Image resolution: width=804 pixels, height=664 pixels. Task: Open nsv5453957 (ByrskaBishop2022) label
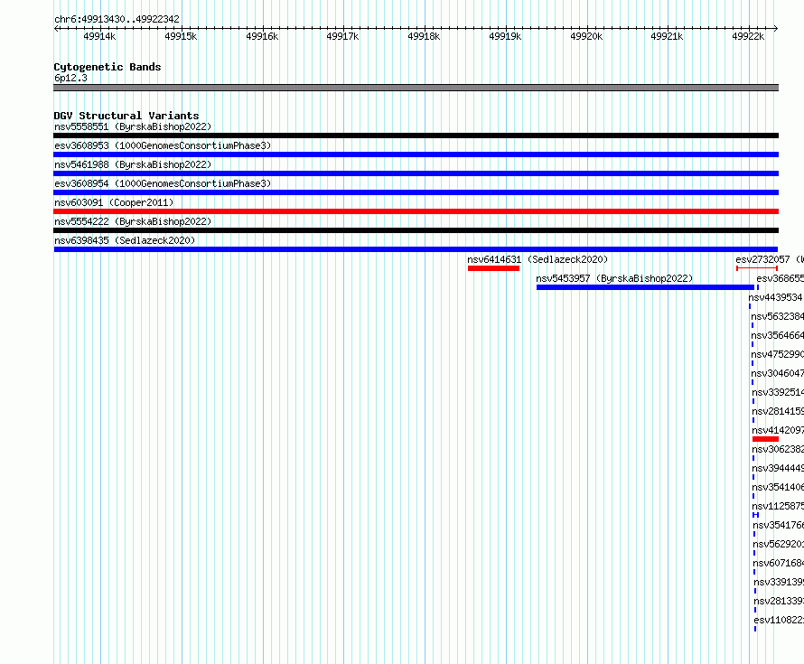click(x=614, y=278)
